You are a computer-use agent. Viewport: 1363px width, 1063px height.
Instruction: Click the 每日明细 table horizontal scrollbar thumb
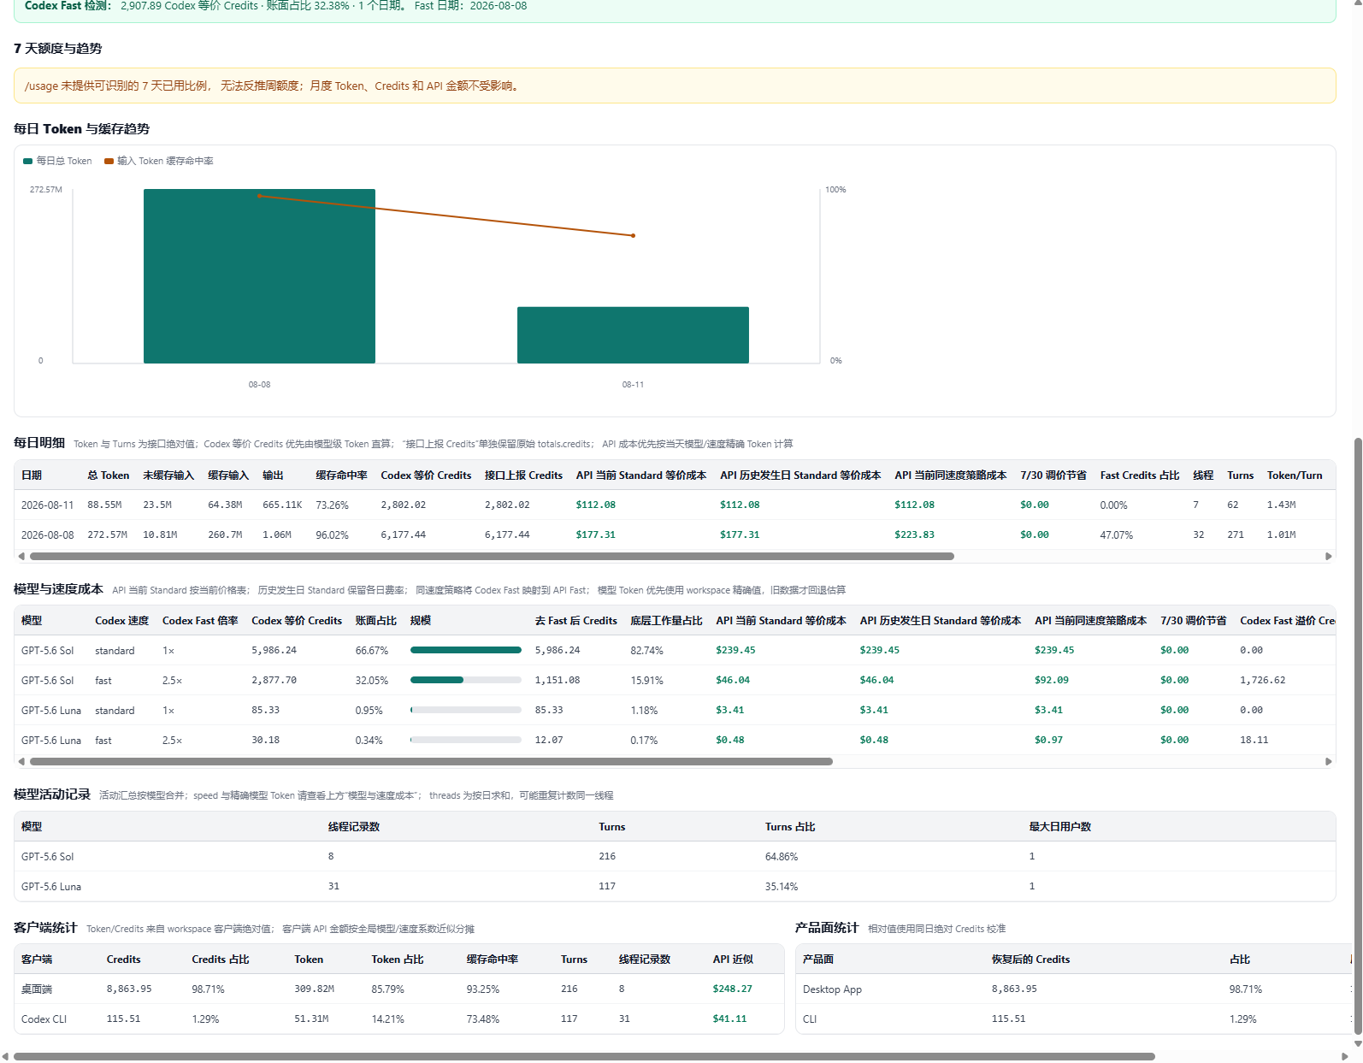point(492,556)
